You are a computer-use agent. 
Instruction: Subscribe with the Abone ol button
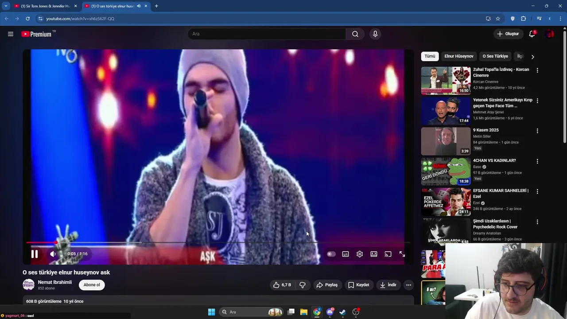coord(92,285)
